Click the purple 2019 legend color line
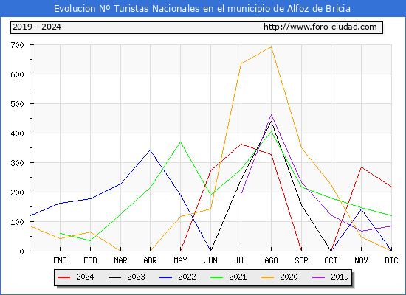The height and width of the screenshot is (295, 406). click(318, 277)
